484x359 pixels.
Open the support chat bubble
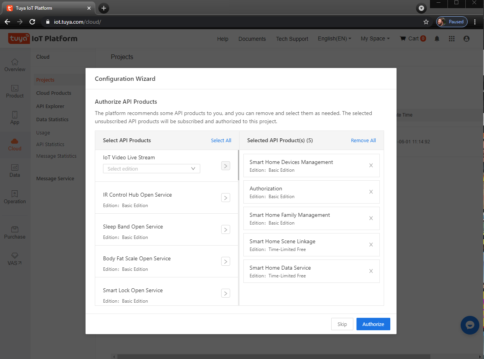point(470,325)
